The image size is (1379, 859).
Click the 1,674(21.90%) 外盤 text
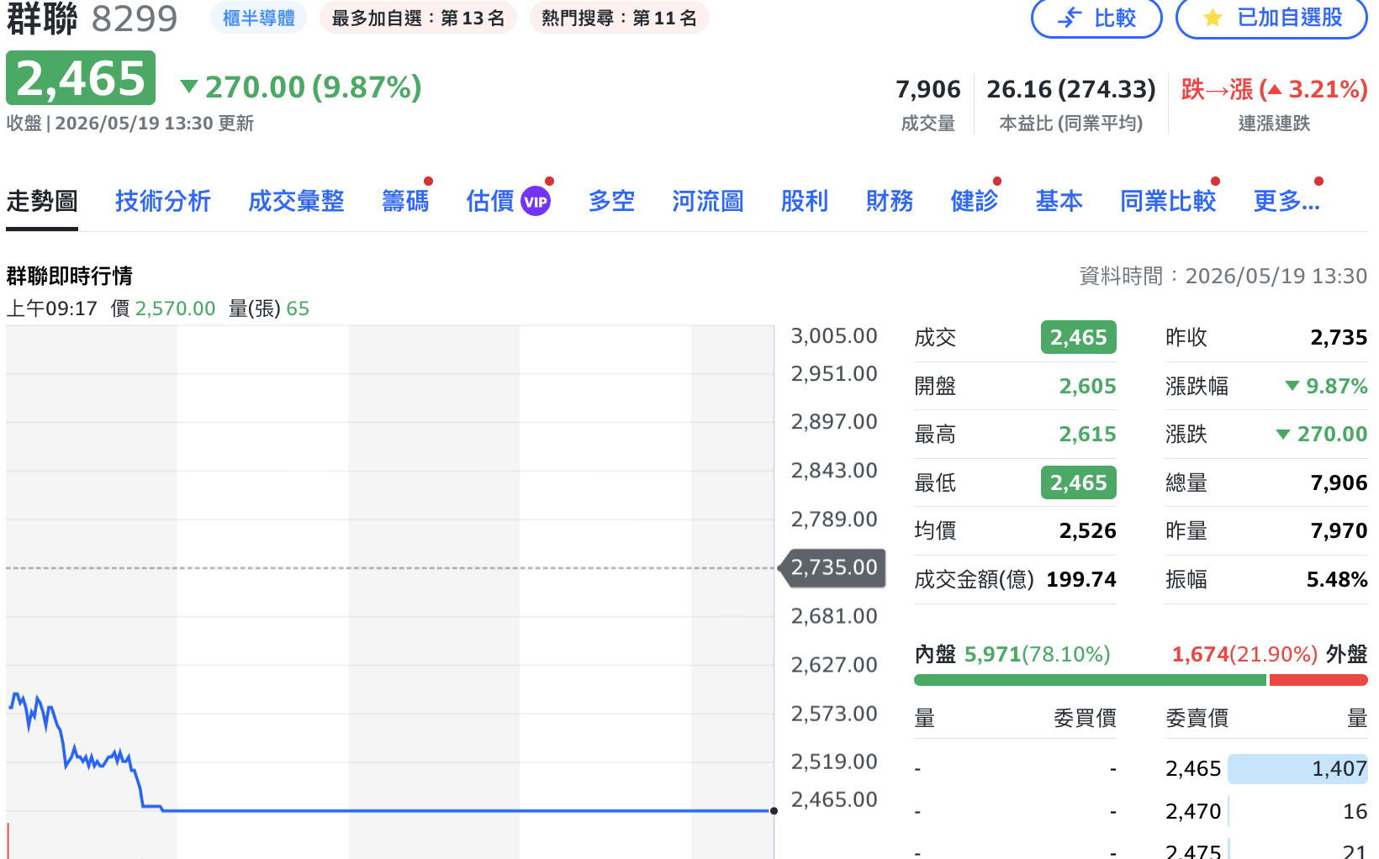(1270, 655)
